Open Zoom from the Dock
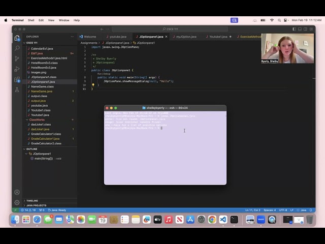This screenshot has height=244, width=325. pos(261,220)
